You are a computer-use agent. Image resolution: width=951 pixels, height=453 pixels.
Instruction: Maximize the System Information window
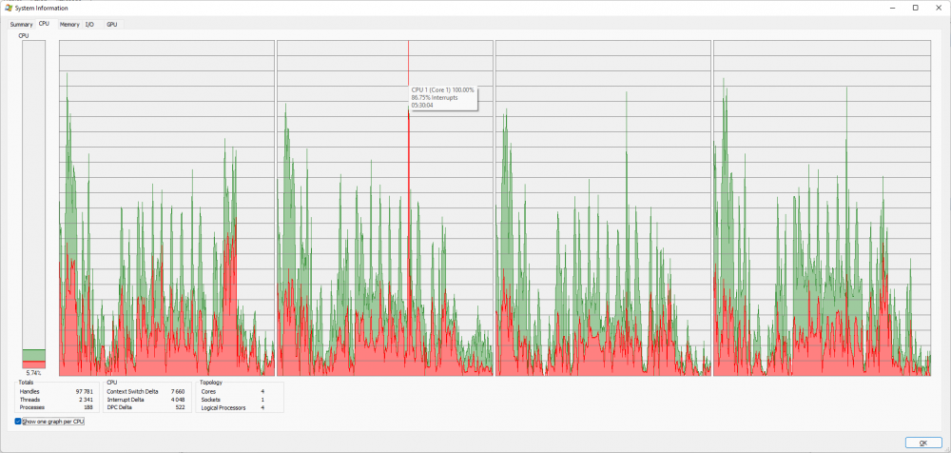pyautogui.click(x=915, y=8)
